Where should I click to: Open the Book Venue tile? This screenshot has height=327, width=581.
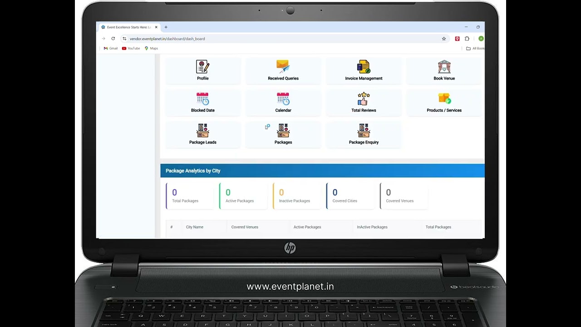click(444, 71)
